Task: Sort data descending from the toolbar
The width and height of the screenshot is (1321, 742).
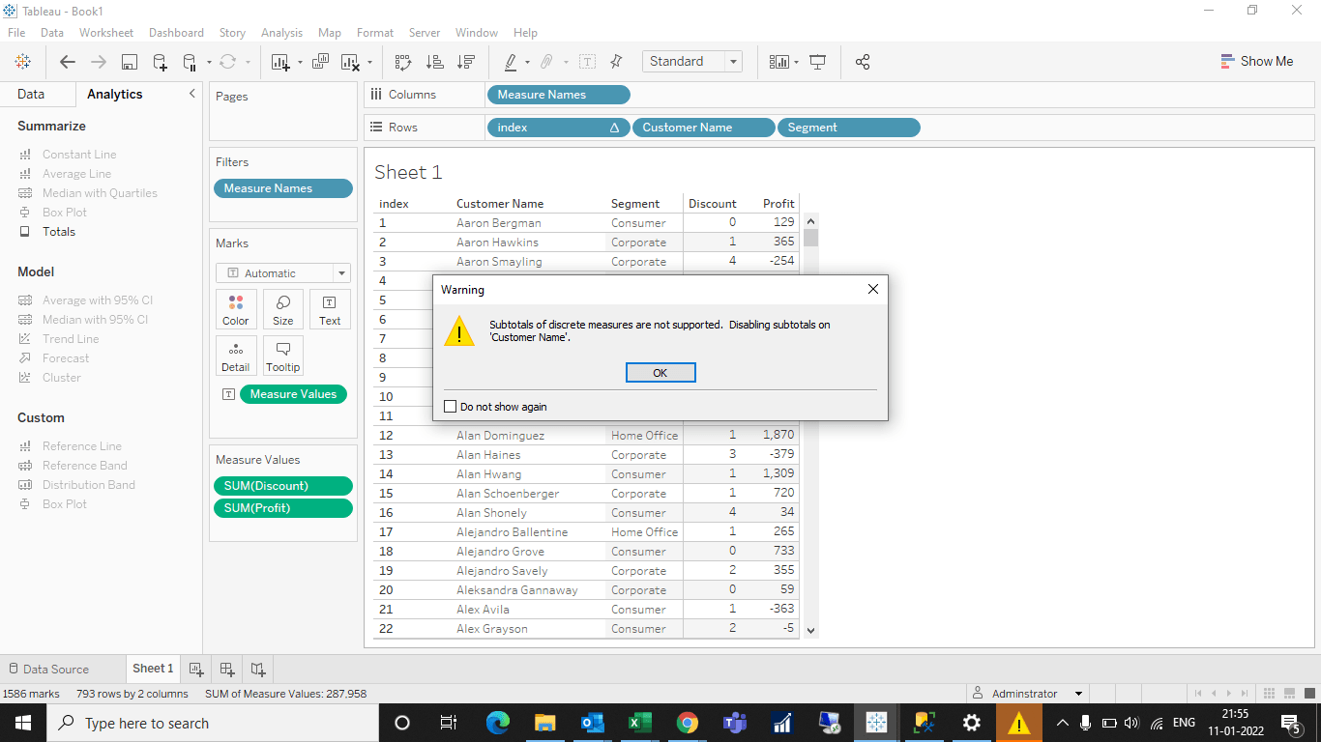Action: (465, 61)
